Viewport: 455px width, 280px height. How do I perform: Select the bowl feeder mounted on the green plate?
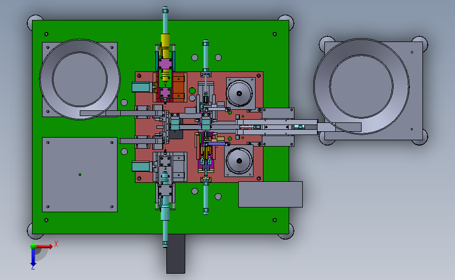(x=80, y=79)
